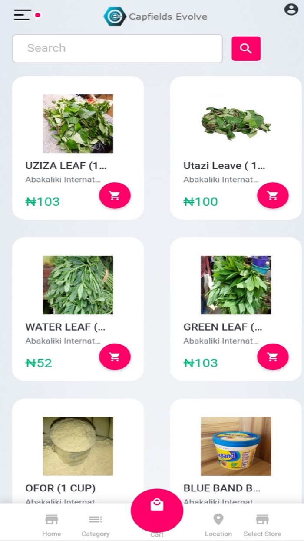Open the user profile account icon

291,10
